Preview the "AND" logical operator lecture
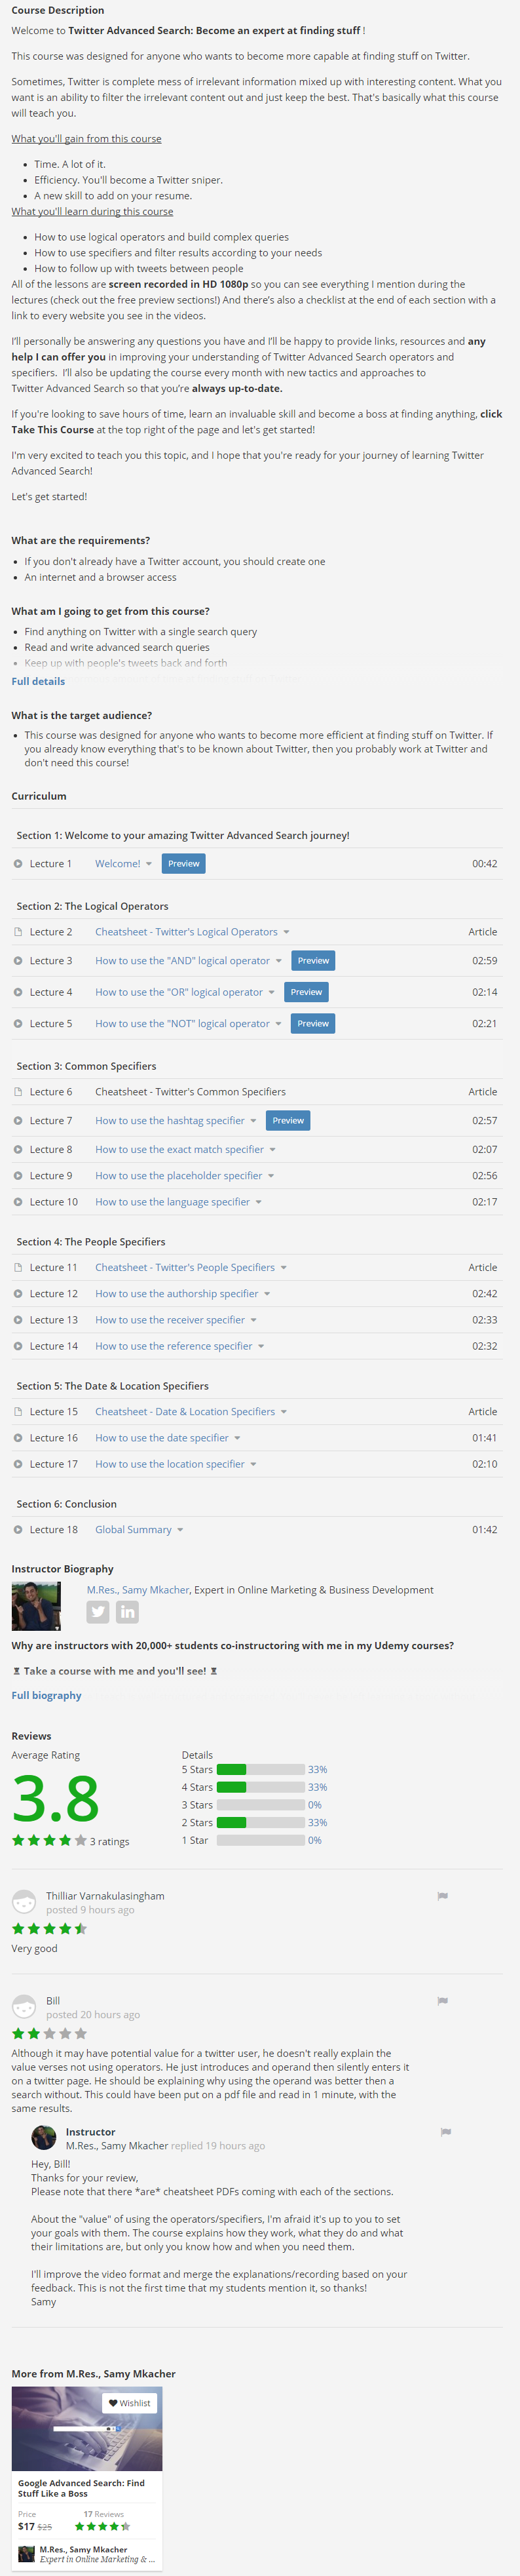The image size is (520, 2576). pos(313,960)
